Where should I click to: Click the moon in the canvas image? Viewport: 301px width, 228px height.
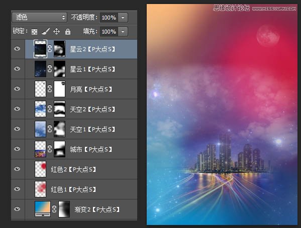coord(268,36)
